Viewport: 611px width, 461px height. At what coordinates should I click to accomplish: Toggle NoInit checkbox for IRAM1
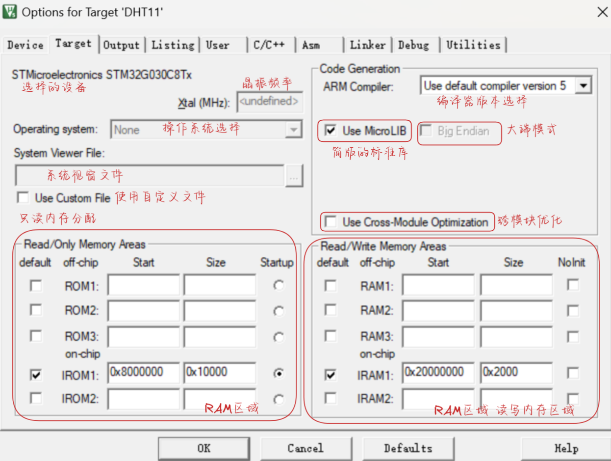click(x=573, y=374)
